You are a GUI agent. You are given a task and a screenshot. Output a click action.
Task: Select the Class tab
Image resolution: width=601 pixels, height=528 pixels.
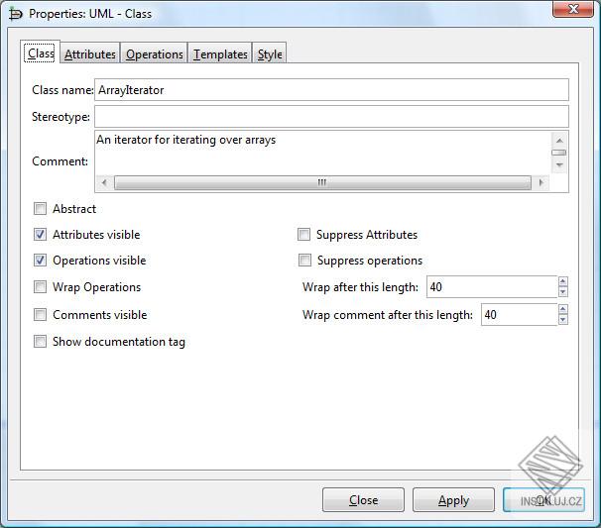[40, 53]
